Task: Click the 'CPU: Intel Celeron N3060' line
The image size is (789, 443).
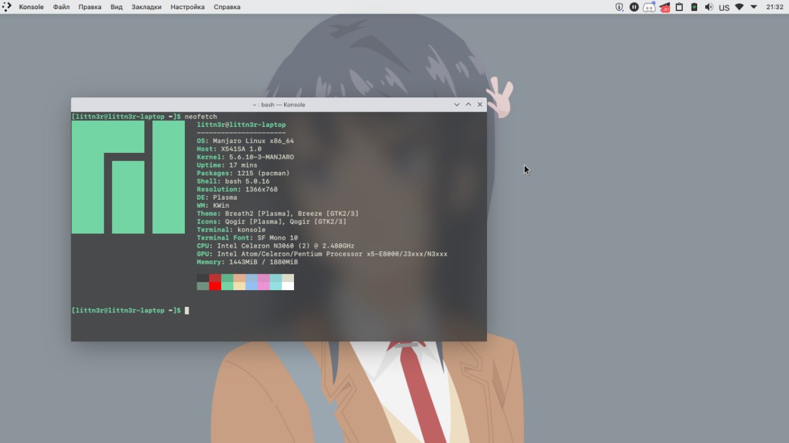Action: 276,246
